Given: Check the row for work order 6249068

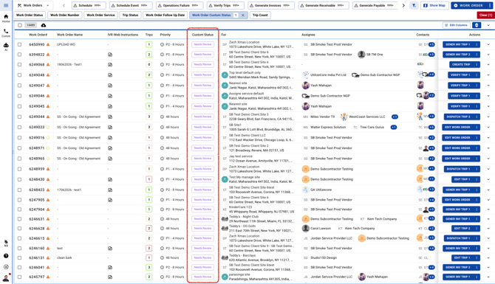Looking at the screenshot, I should click(x=19, y=65).
